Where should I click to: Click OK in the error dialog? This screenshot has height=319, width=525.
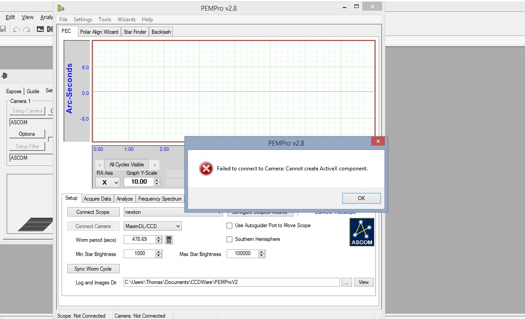coord(361,198)
